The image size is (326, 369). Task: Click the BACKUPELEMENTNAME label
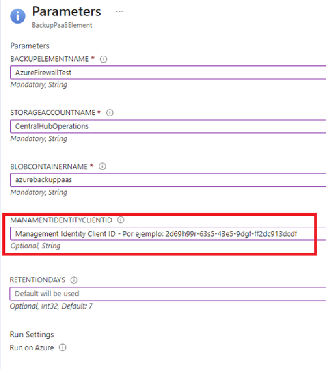(49, 59)
